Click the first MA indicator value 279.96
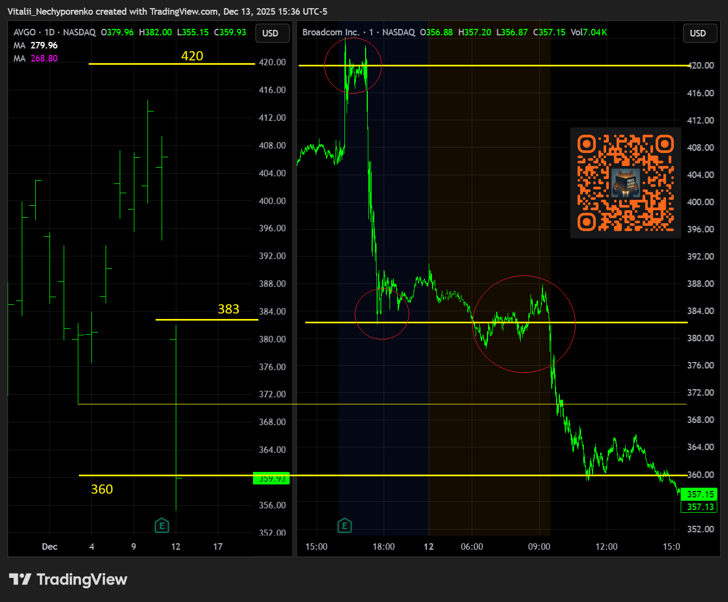 tap(44, 45)
